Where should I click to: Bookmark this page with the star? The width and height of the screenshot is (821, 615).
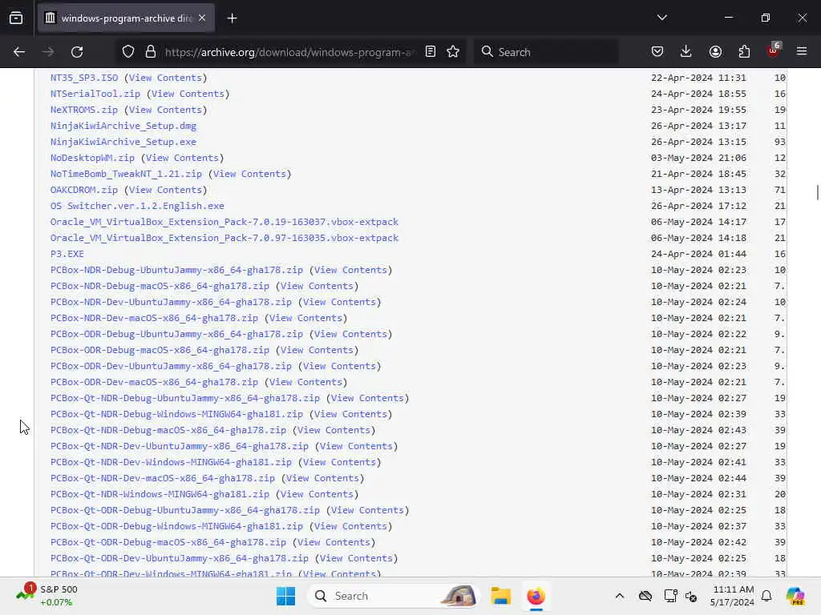[x=454, y=52]
